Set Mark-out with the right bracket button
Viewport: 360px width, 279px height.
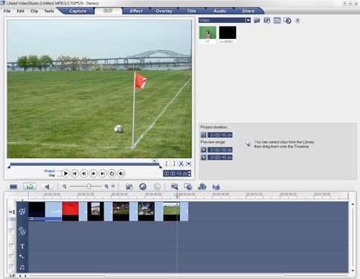[174, 163]
